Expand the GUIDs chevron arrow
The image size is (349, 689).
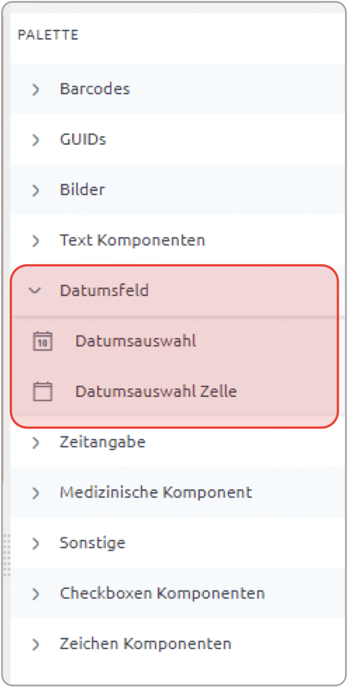pos(36,140)
